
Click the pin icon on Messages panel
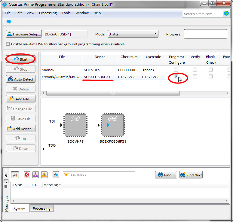[6, 181]
